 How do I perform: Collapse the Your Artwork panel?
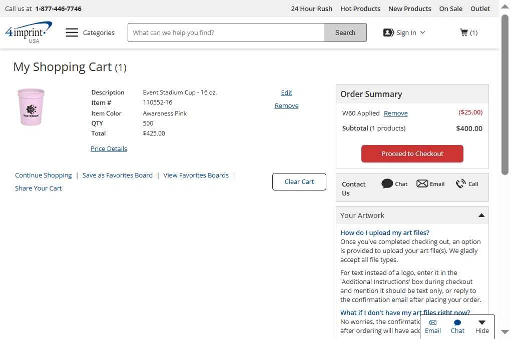[481, 215]
